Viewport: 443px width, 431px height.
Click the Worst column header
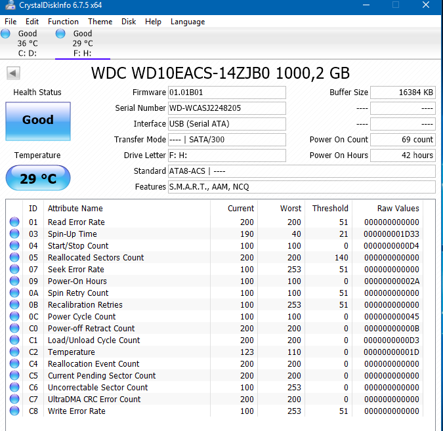tap(281, 209)
